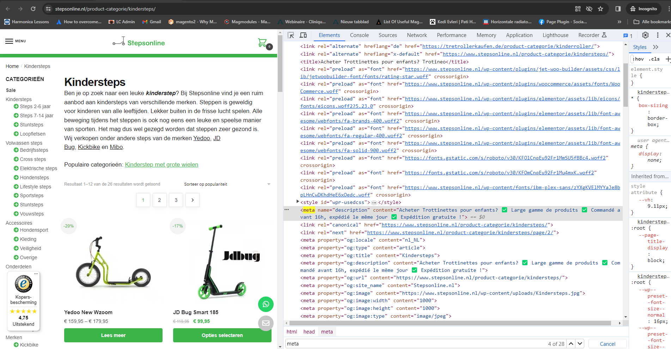Screen dimensions: 671x349
Task: Open the Steps 2-6 jaar category
Action: [35, 106]
